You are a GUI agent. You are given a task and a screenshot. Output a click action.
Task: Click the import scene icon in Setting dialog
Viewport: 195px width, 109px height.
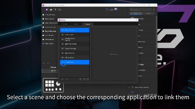tap(84, 79)
